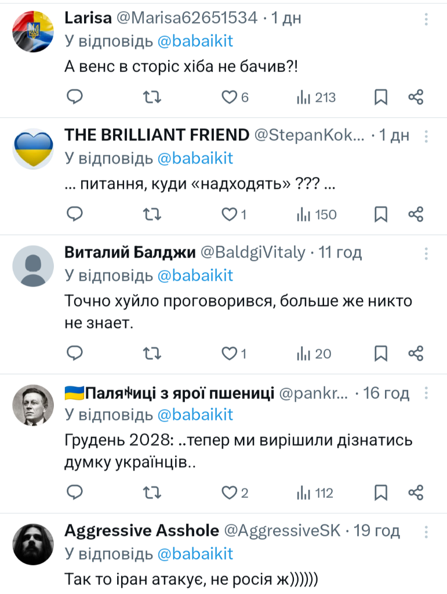The height and width of the screenshot is (594, 447).
Task: Repost THE BRILLIANT FRIEND's reply
Action: (x=151, y=215)
